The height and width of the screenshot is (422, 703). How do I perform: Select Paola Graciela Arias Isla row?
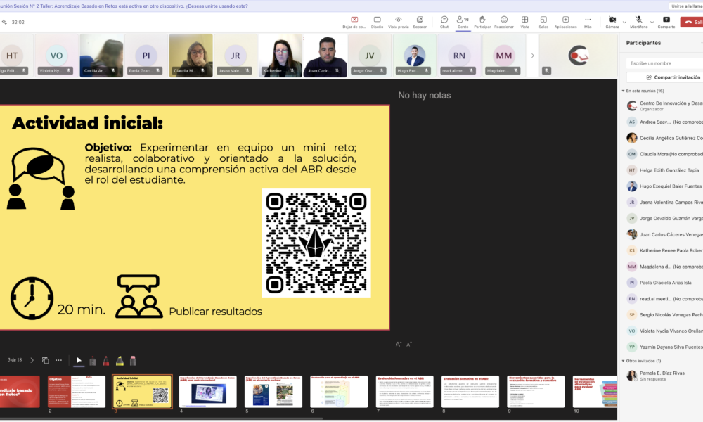pos(664,283)
